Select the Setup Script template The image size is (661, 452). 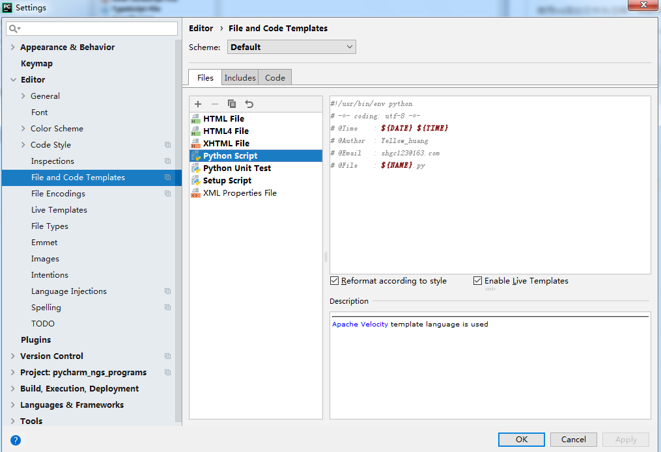pyautogui.click(x=256, y=181)
